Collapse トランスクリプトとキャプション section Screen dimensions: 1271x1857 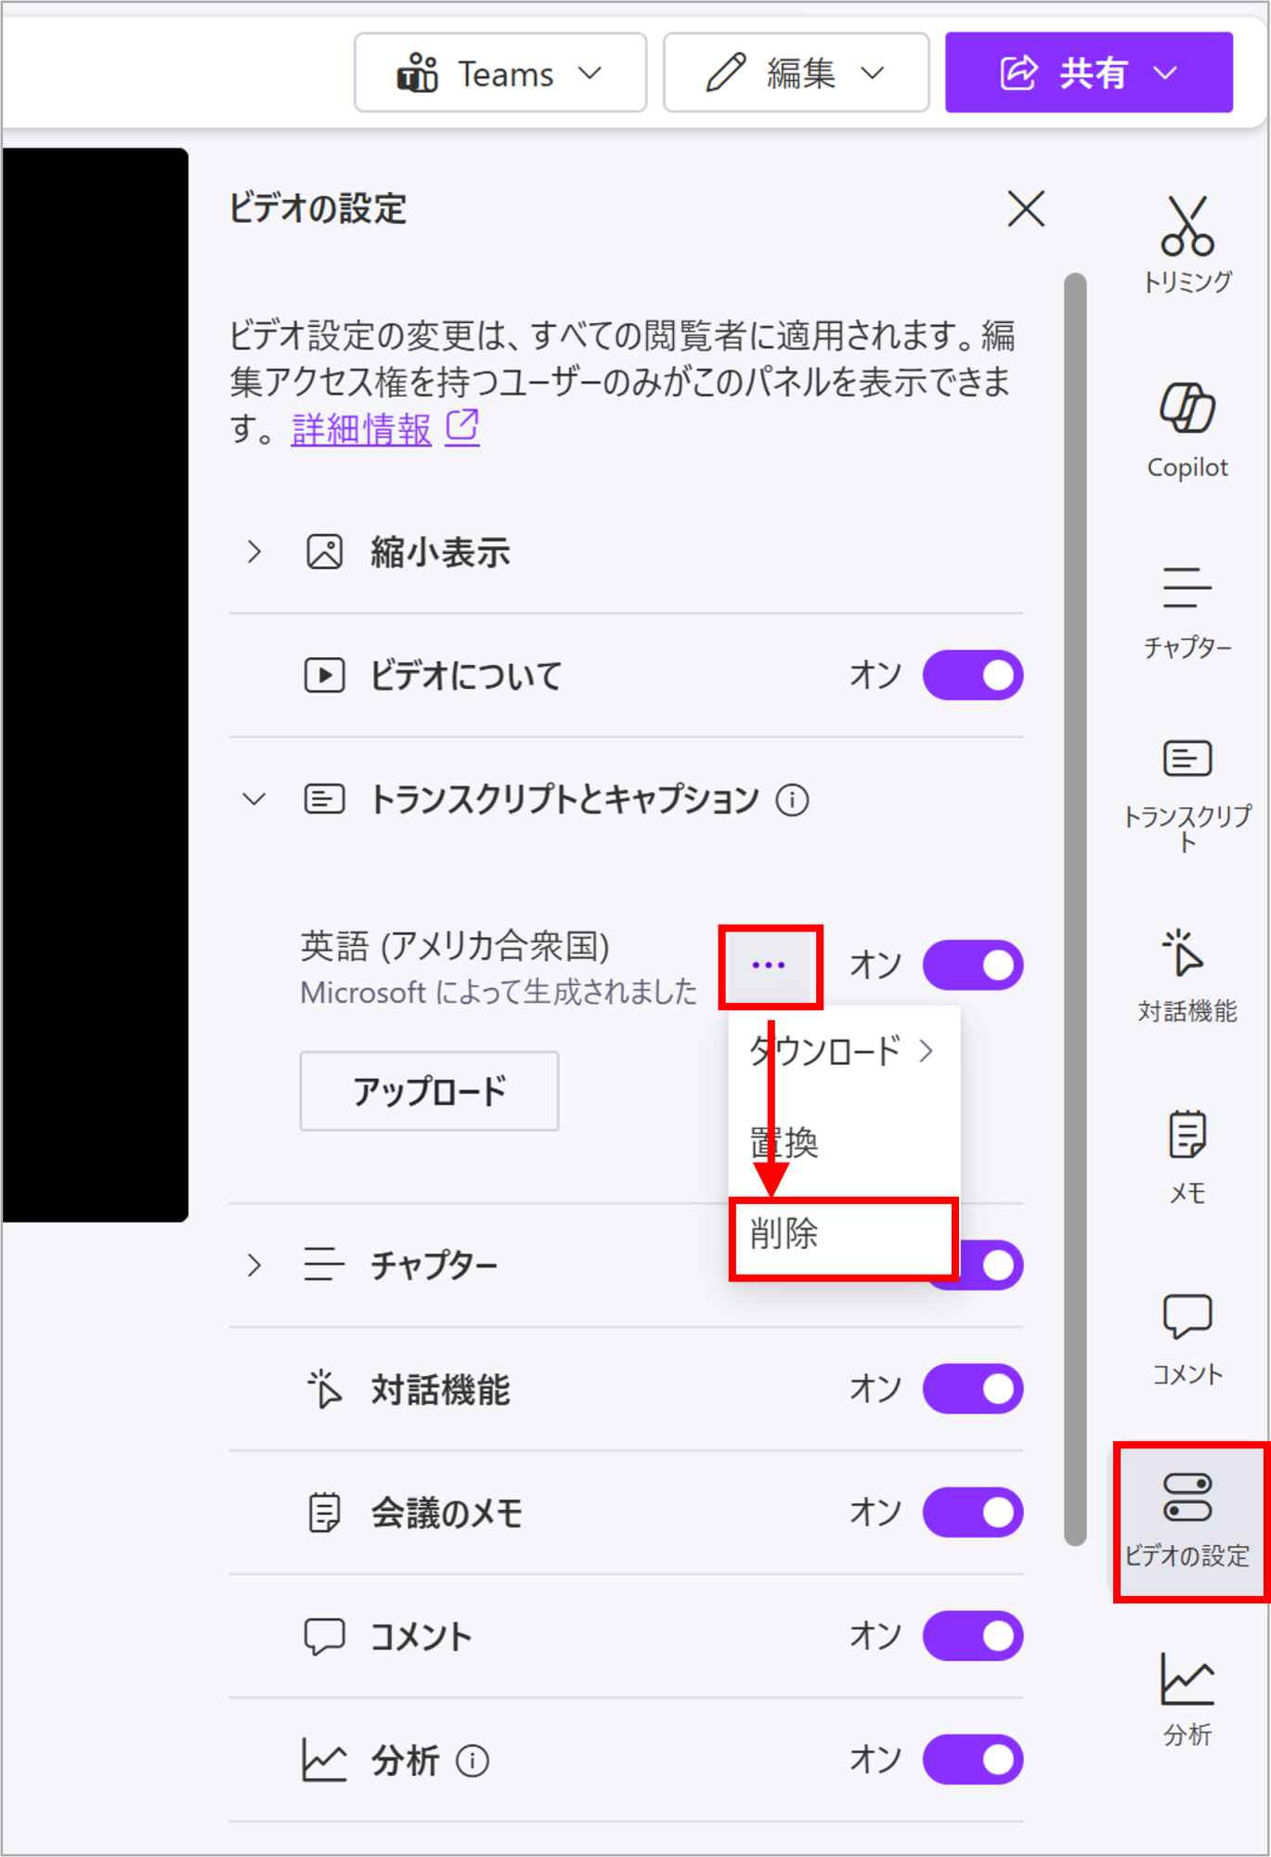pyautogui.click(x=254, y=799)
